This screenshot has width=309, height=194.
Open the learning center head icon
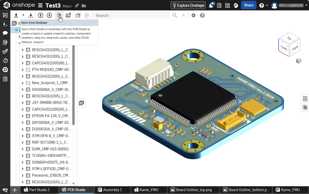click(x=236, y=5)
